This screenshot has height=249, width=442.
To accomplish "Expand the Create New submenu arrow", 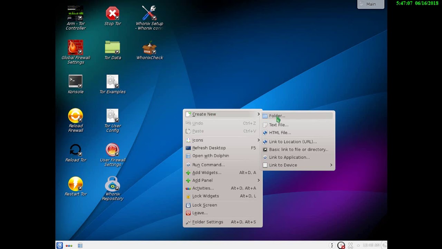I will click(259, 114).
